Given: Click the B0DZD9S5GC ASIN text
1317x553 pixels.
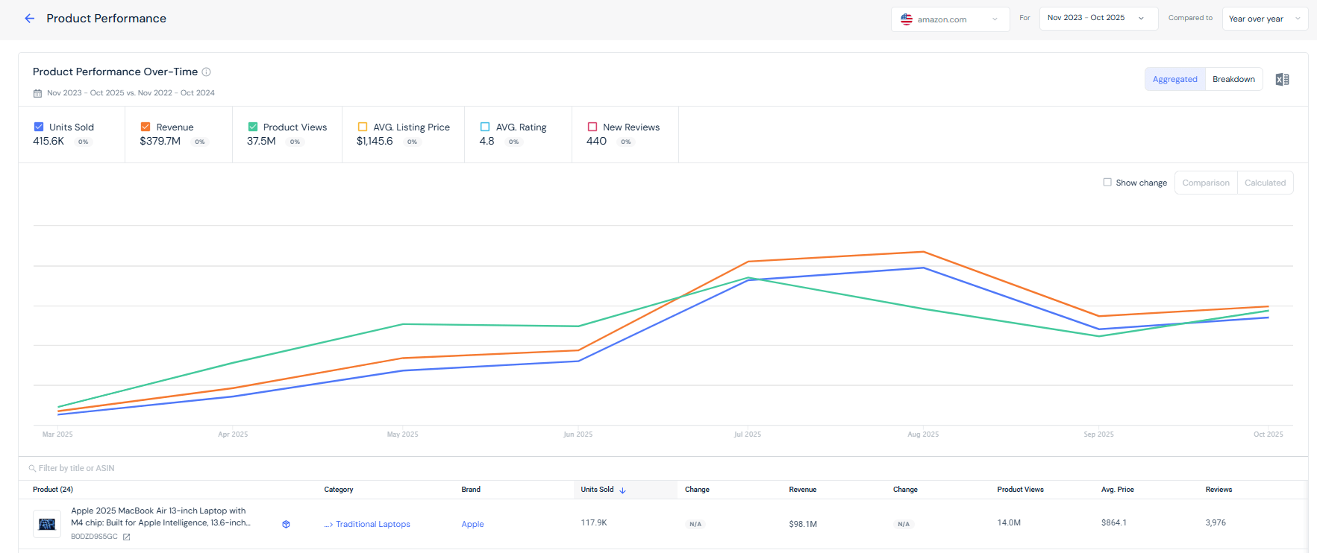Looking at the screenshot, I should pos(94,537).
